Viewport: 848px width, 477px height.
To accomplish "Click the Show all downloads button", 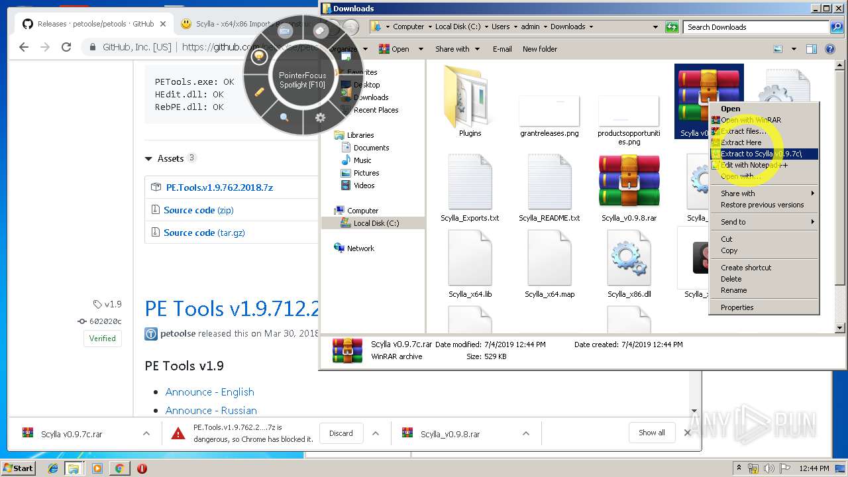I will 652,433.
